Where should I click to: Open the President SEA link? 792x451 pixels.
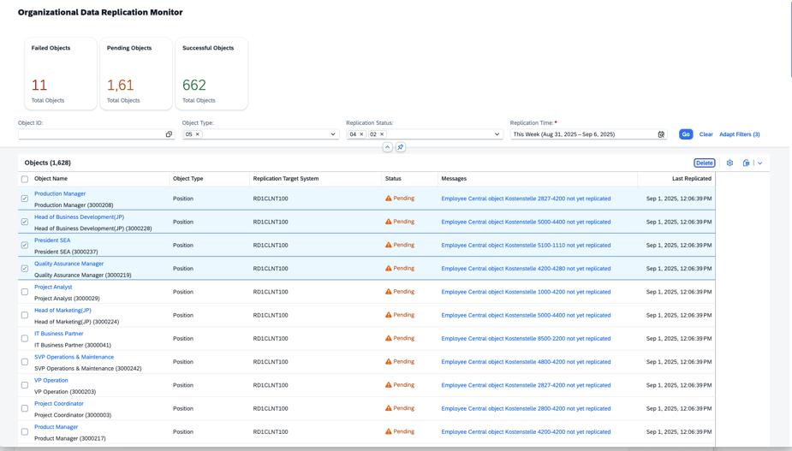pyautogui.click(x=52, y=240)
